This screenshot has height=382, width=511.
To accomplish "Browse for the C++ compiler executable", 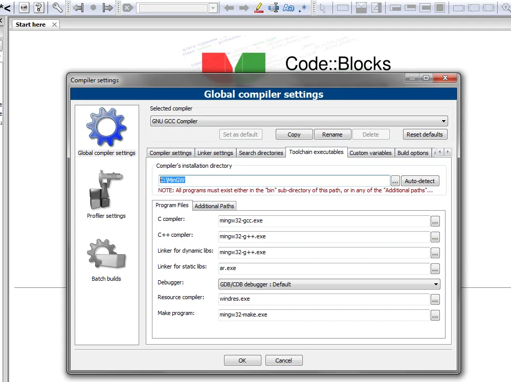I will (435, 237).
